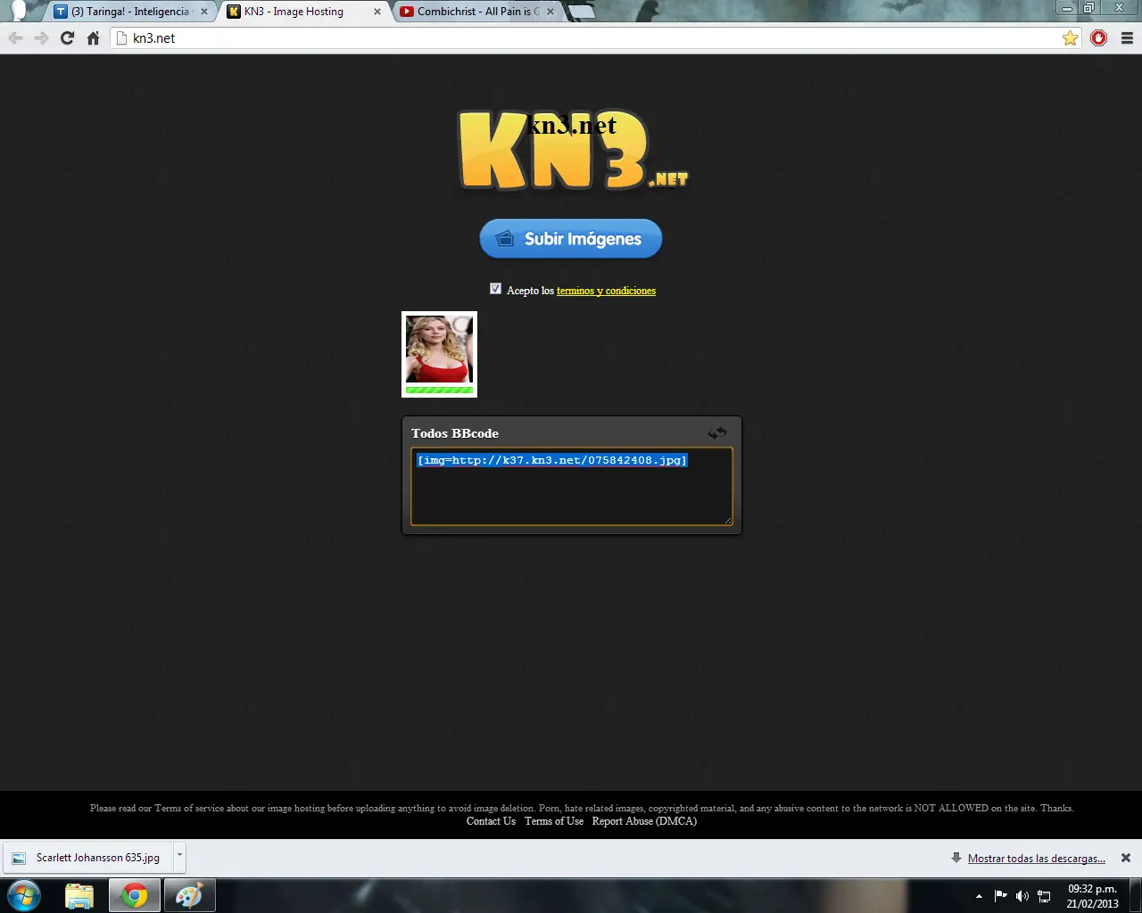Open a new browser tab
The height and width of the screenshot is (913, 1142).
point(581,12)
